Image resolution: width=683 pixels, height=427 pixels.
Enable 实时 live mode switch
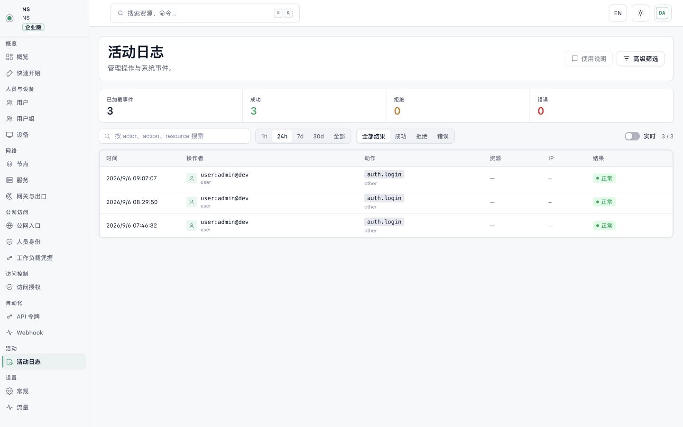tap(632, 136)
